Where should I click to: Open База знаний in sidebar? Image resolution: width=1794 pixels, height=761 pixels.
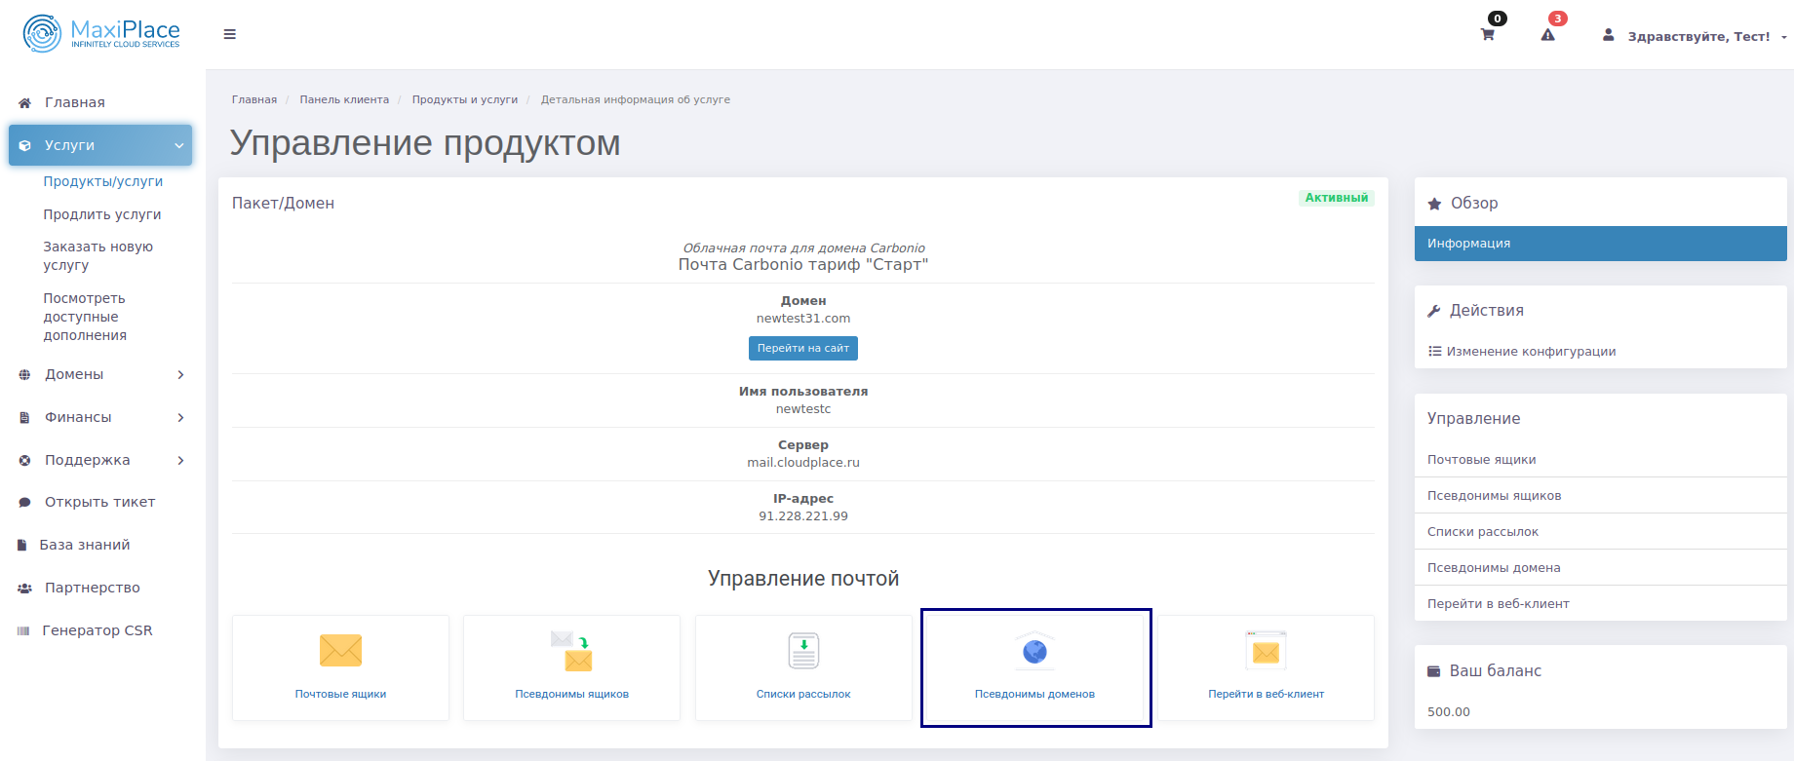click(x=85, y=545)
